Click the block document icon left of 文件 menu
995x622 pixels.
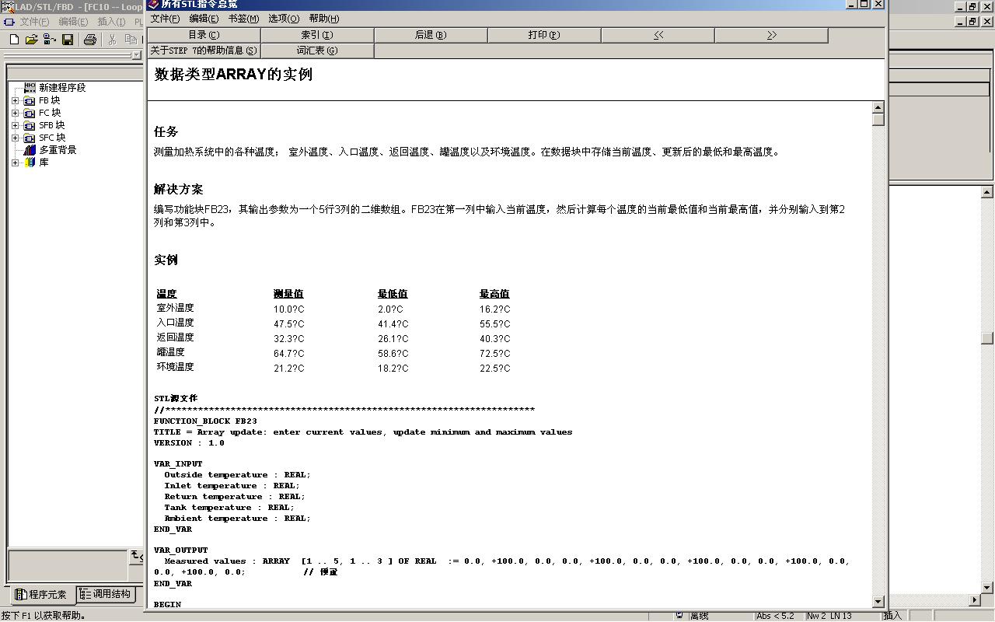9,22
